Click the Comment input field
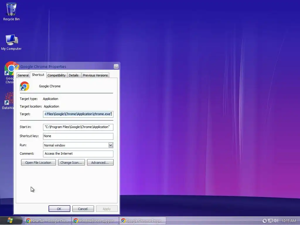Image resolution: width=300 pixels, height=225 pixels. (x=78, y=154)
